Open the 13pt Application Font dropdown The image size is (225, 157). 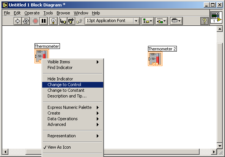112,21
